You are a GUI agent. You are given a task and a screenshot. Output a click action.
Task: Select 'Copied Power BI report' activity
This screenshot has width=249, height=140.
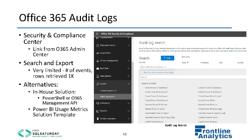coord(208,122)
